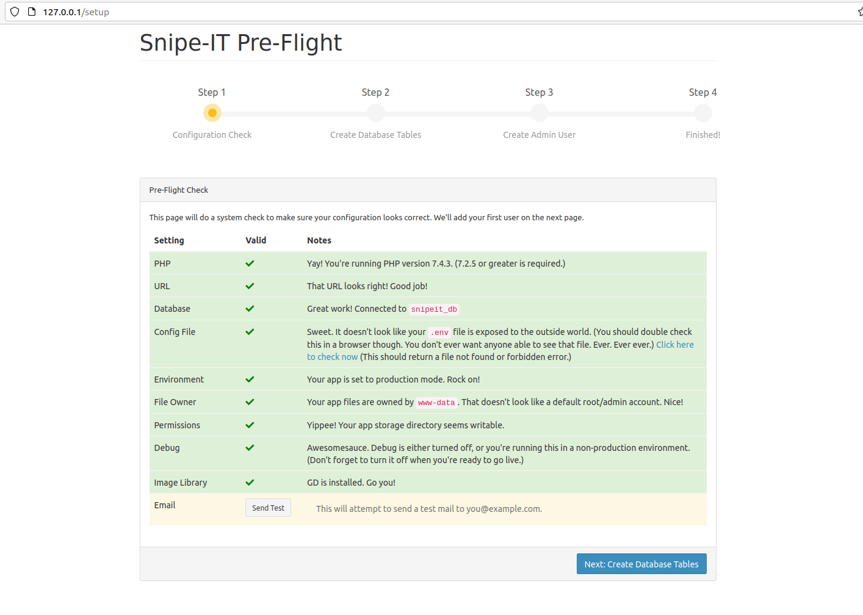Click the Debug row checkmark icon
This screenshot has width=863, height=615.
click(250, 448)
